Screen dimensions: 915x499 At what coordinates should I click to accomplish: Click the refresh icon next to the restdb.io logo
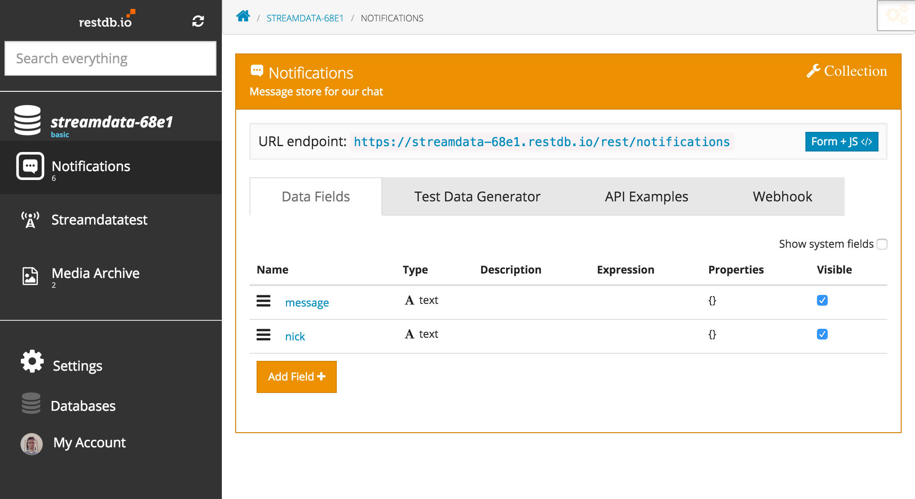point(198,21)
